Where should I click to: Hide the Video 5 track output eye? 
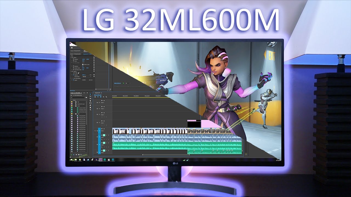104,100
